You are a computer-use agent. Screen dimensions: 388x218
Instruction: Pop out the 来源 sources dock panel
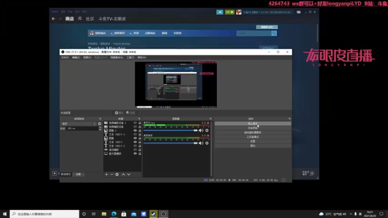[x=139, y=119]
